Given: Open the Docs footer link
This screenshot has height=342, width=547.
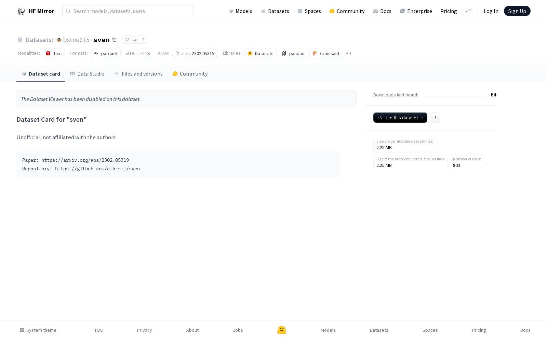Looking at the screenshot, I should point(525,330).
